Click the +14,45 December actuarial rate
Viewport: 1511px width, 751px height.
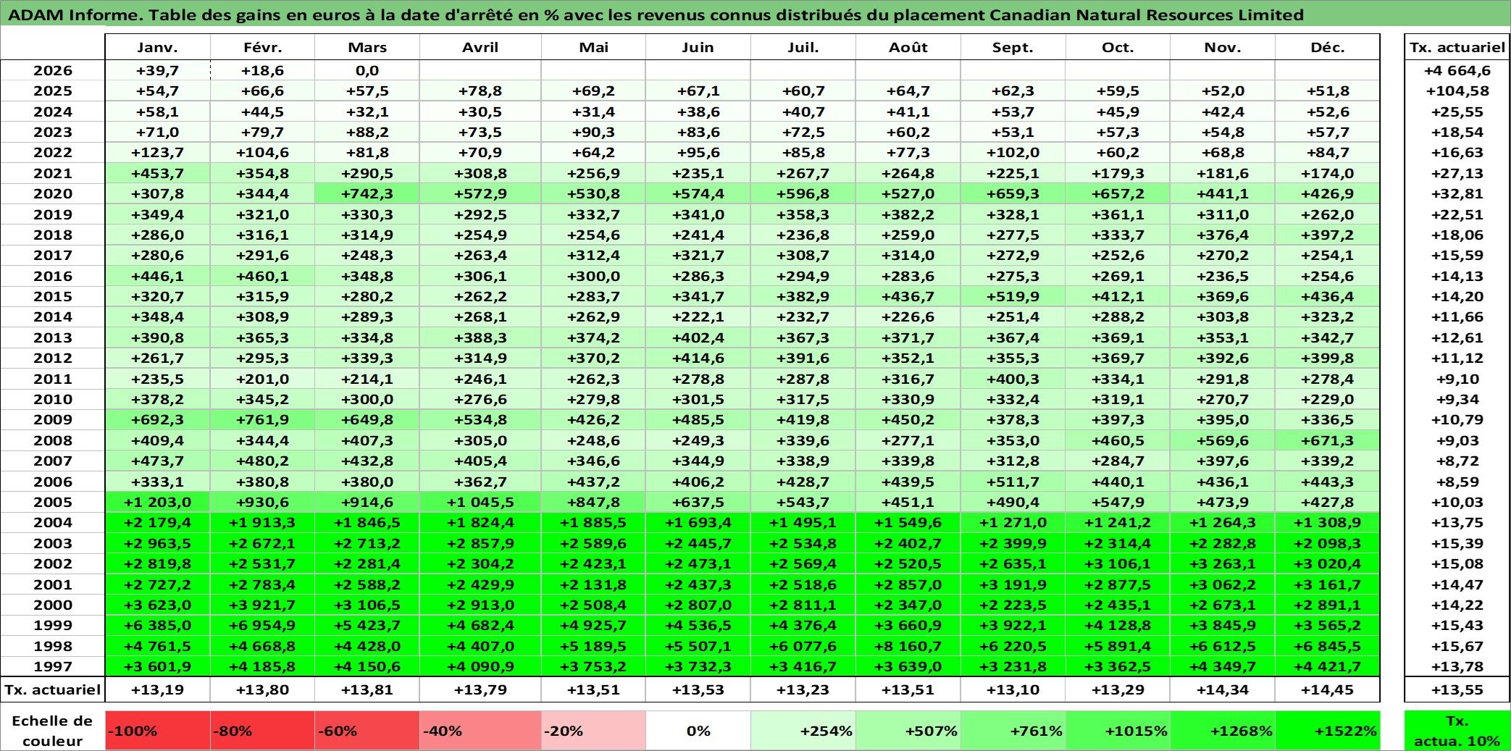(1328, 689)
